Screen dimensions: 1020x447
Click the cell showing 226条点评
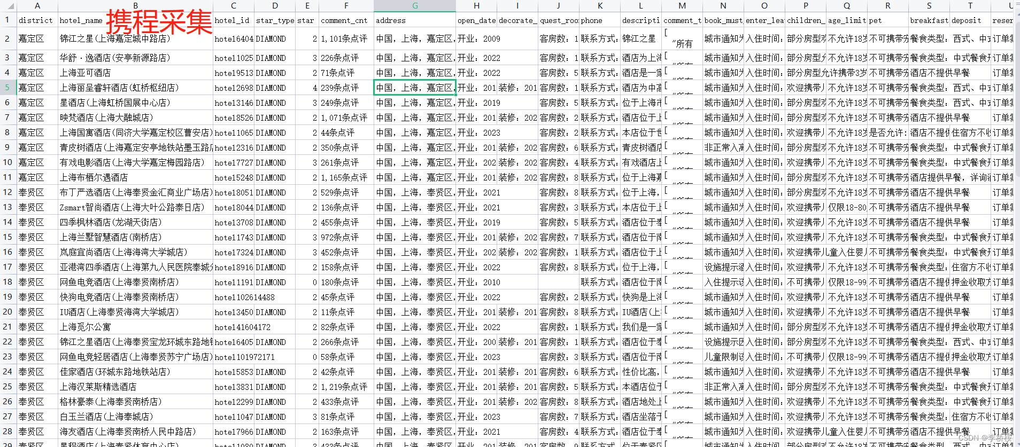point(346,58)
